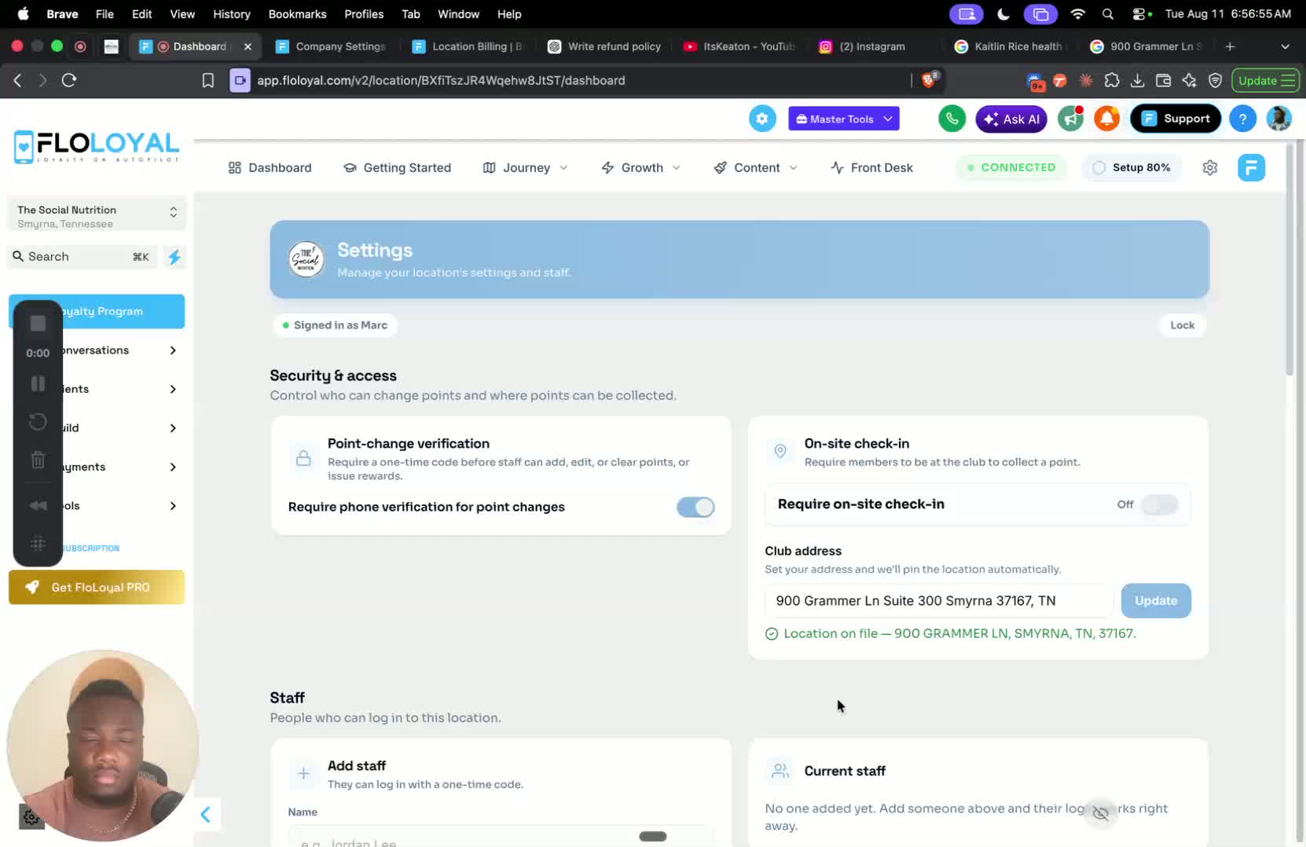1306x847 pixels.
Task: Reload the page
Action: pos(69,80)
